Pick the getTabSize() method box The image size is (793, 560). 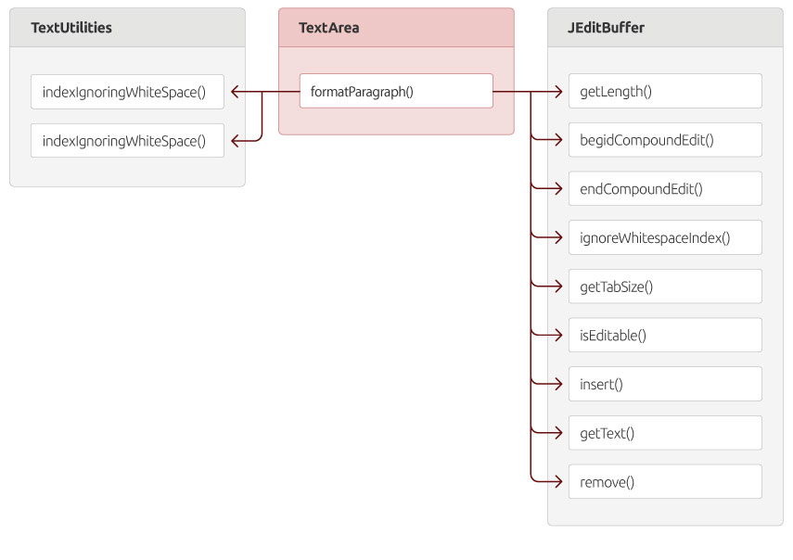point(665,286)
